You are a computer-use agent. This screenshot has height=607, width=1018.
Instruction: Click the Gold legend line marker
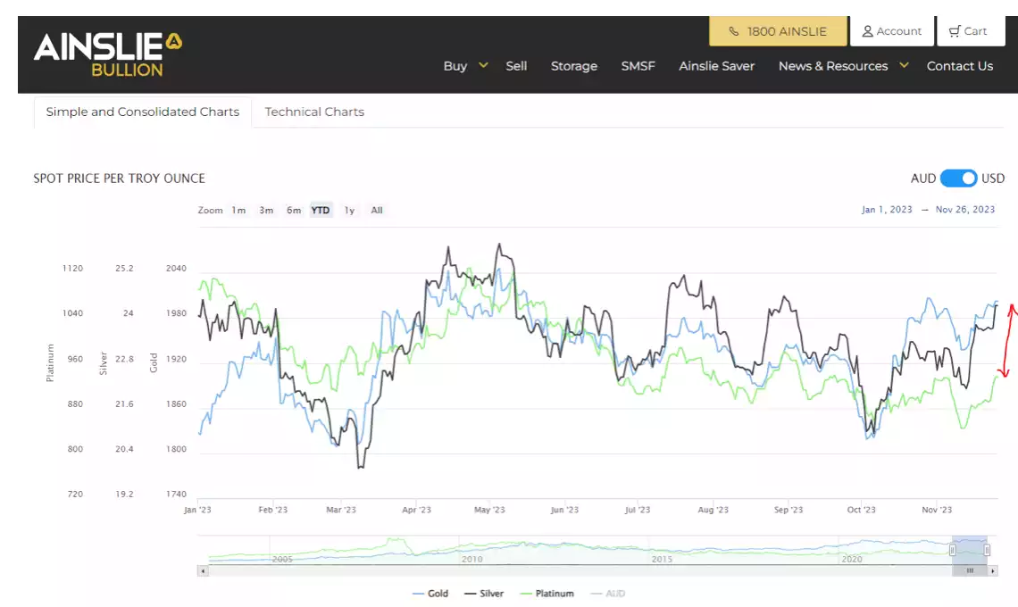[417, 593]
